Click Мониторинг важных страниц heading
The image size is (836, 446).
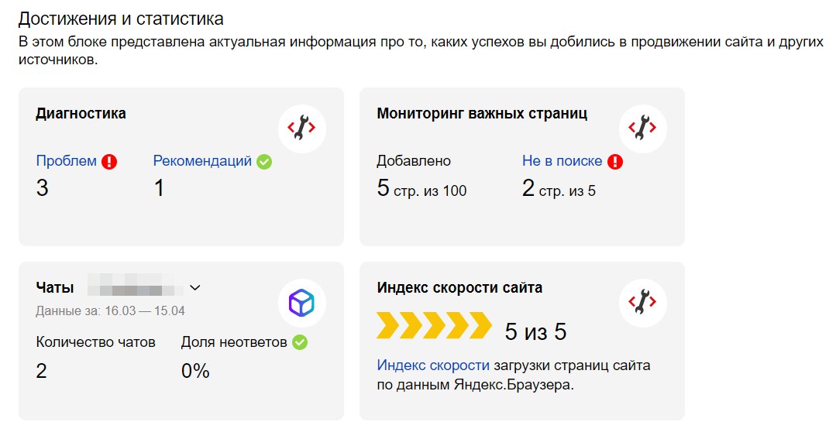(482, 114)
